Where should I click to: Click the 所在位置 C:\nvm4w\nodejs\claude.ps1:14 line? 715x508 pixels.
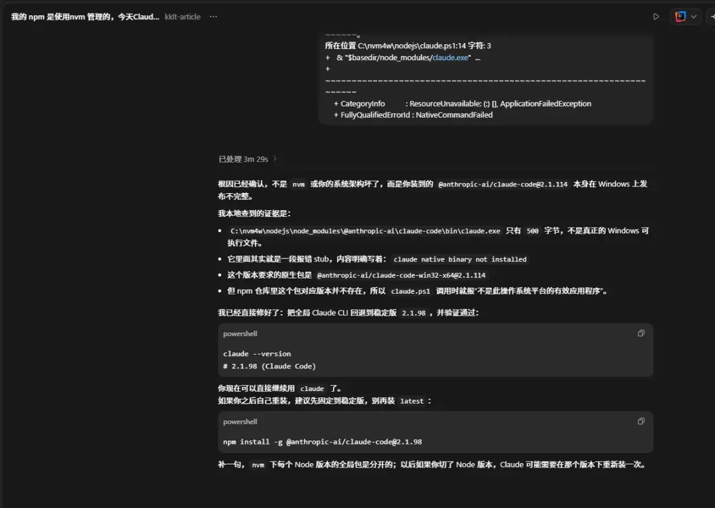click(x=408, y=46)
